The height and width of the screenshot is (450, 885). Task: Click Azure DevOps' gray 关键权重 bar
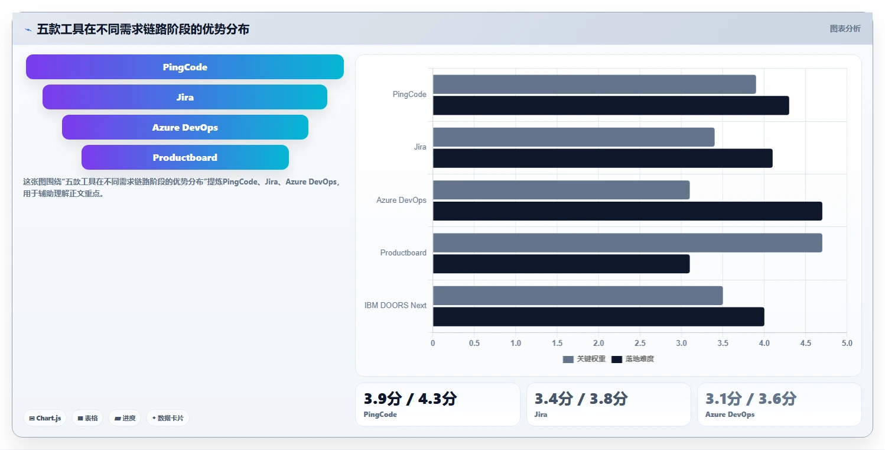(561, 190)
